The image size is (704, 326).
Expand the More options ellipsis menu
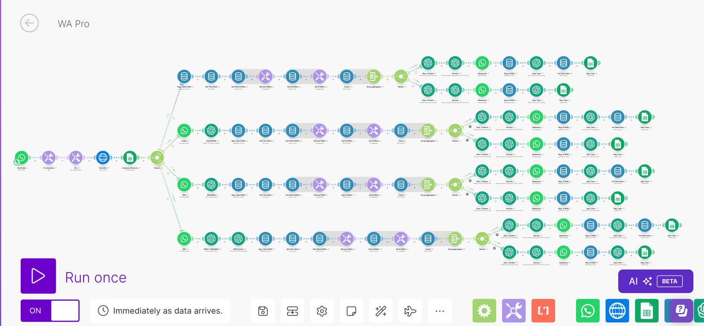(x=440, y=311)
